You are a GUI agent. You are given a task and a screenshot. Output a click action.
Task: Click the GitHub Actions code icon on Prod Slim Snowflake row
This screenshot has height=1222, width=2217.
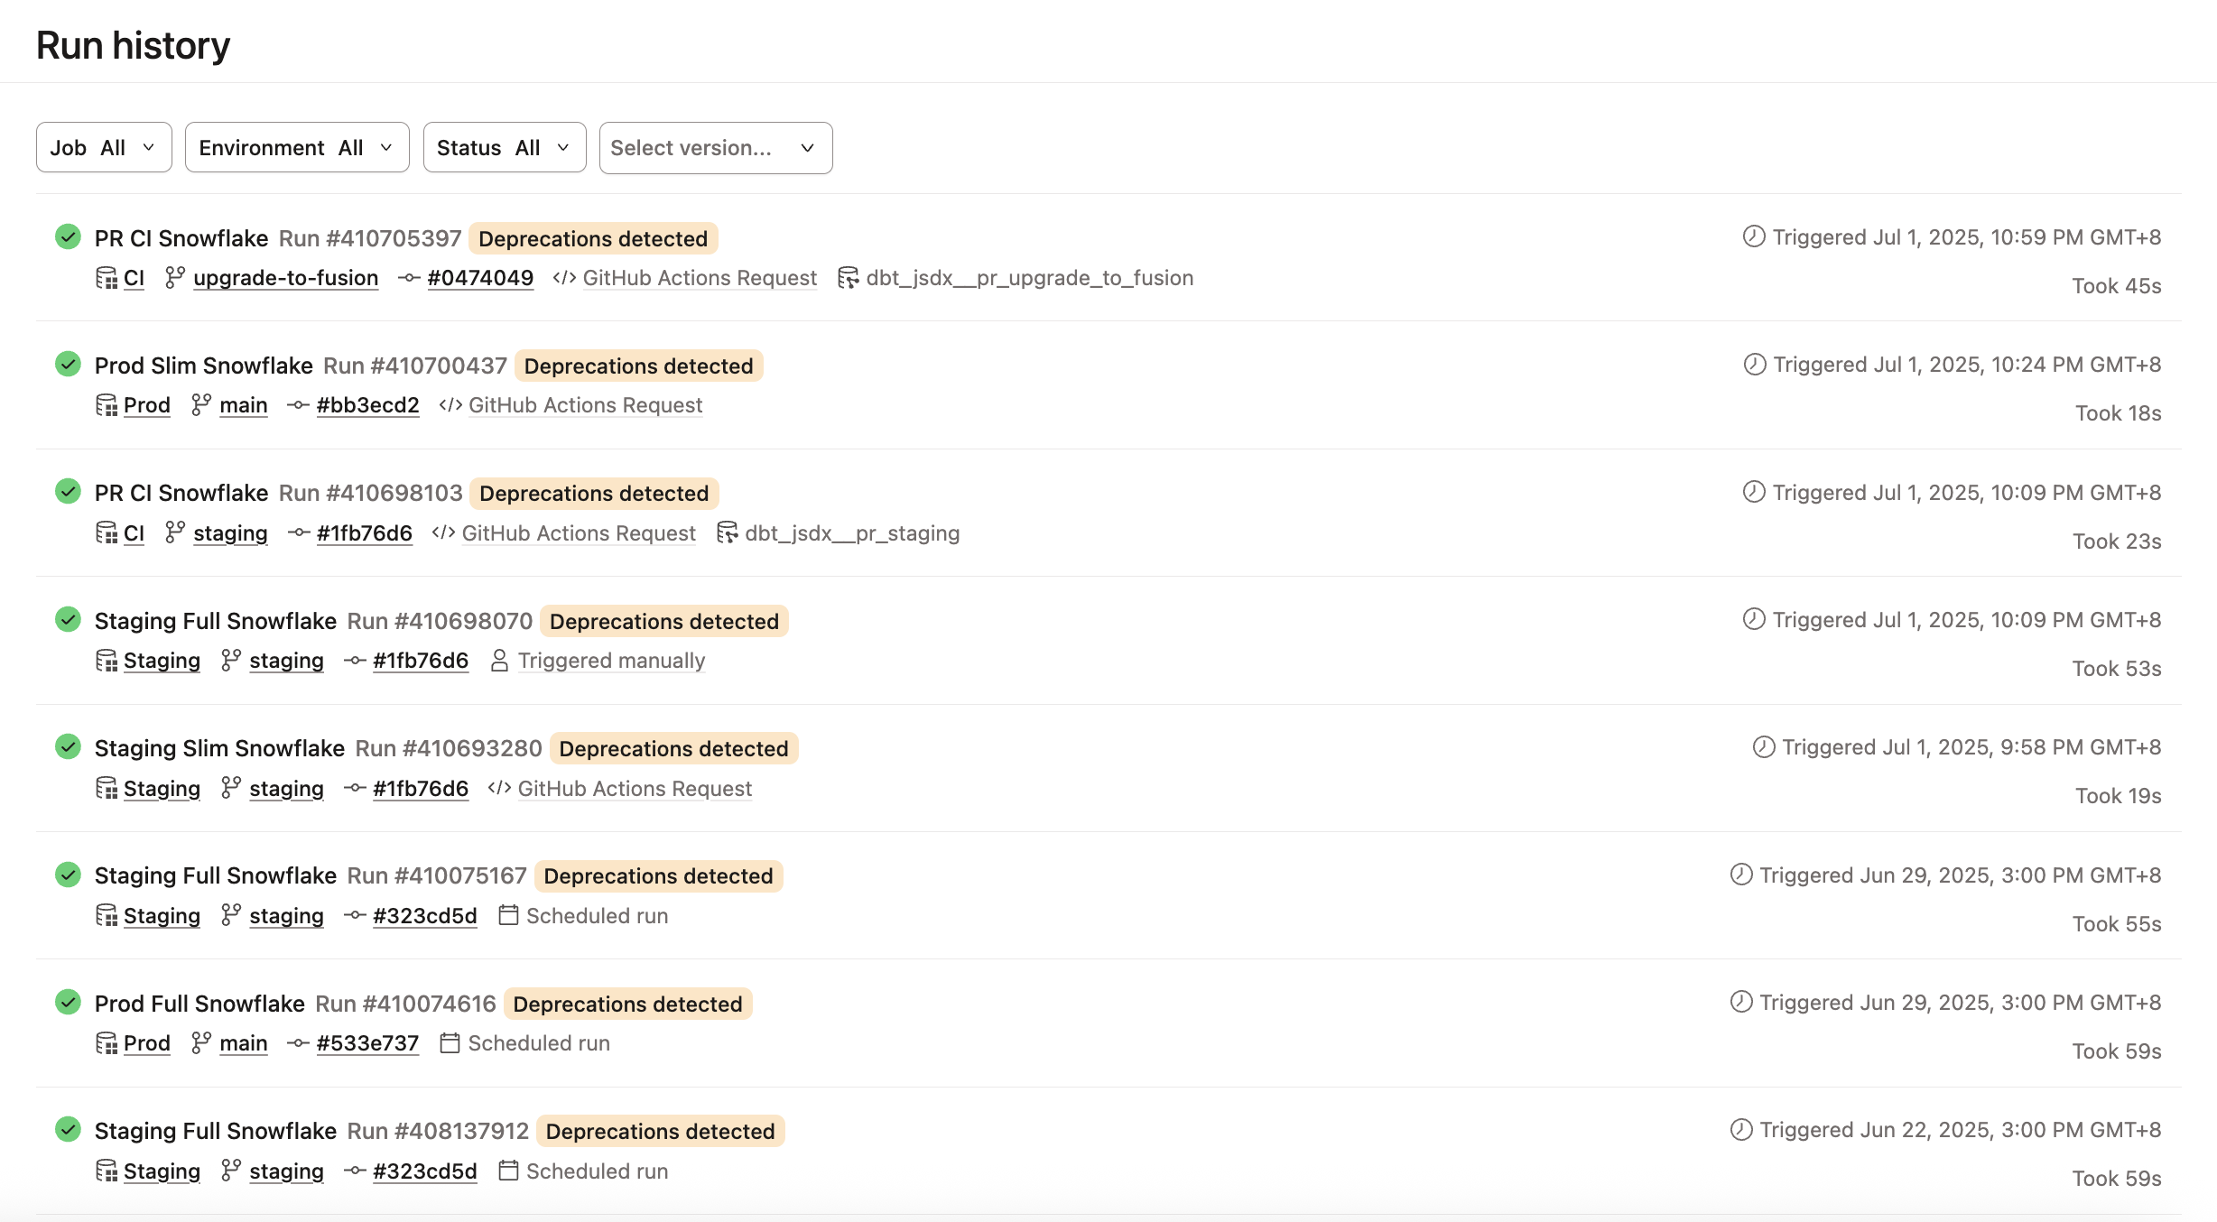450,405
